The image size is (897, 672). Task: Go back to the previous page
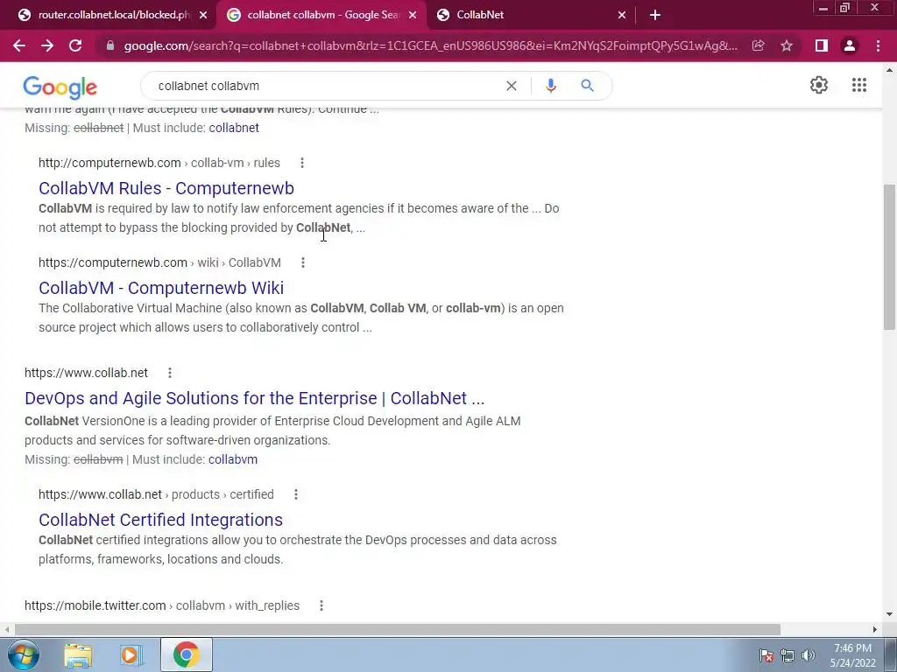(19, 45)
